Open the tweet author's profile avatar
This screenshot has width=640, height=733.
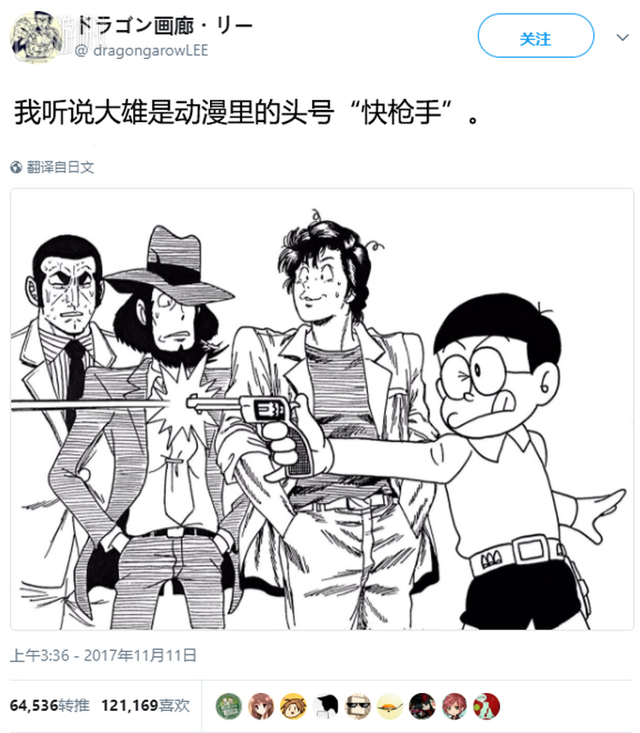36,37
